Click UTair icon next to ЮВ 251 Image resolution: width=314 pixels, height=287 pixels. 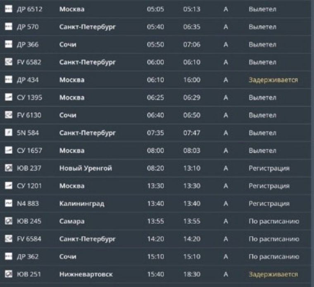click(8, 274)
